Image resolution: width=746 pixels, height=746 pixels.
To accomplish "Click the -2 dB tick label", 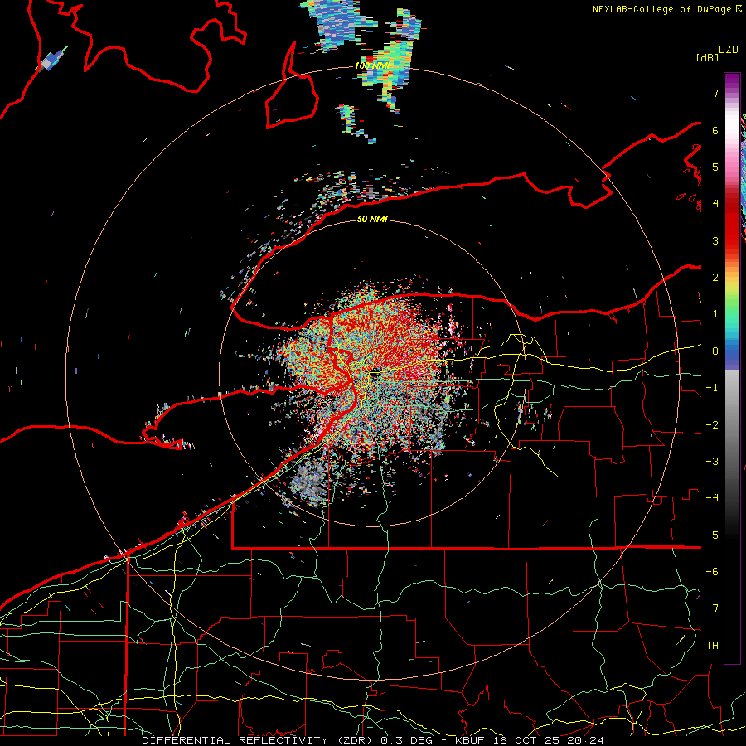I will pyautogui.click(x=712, y=425).
